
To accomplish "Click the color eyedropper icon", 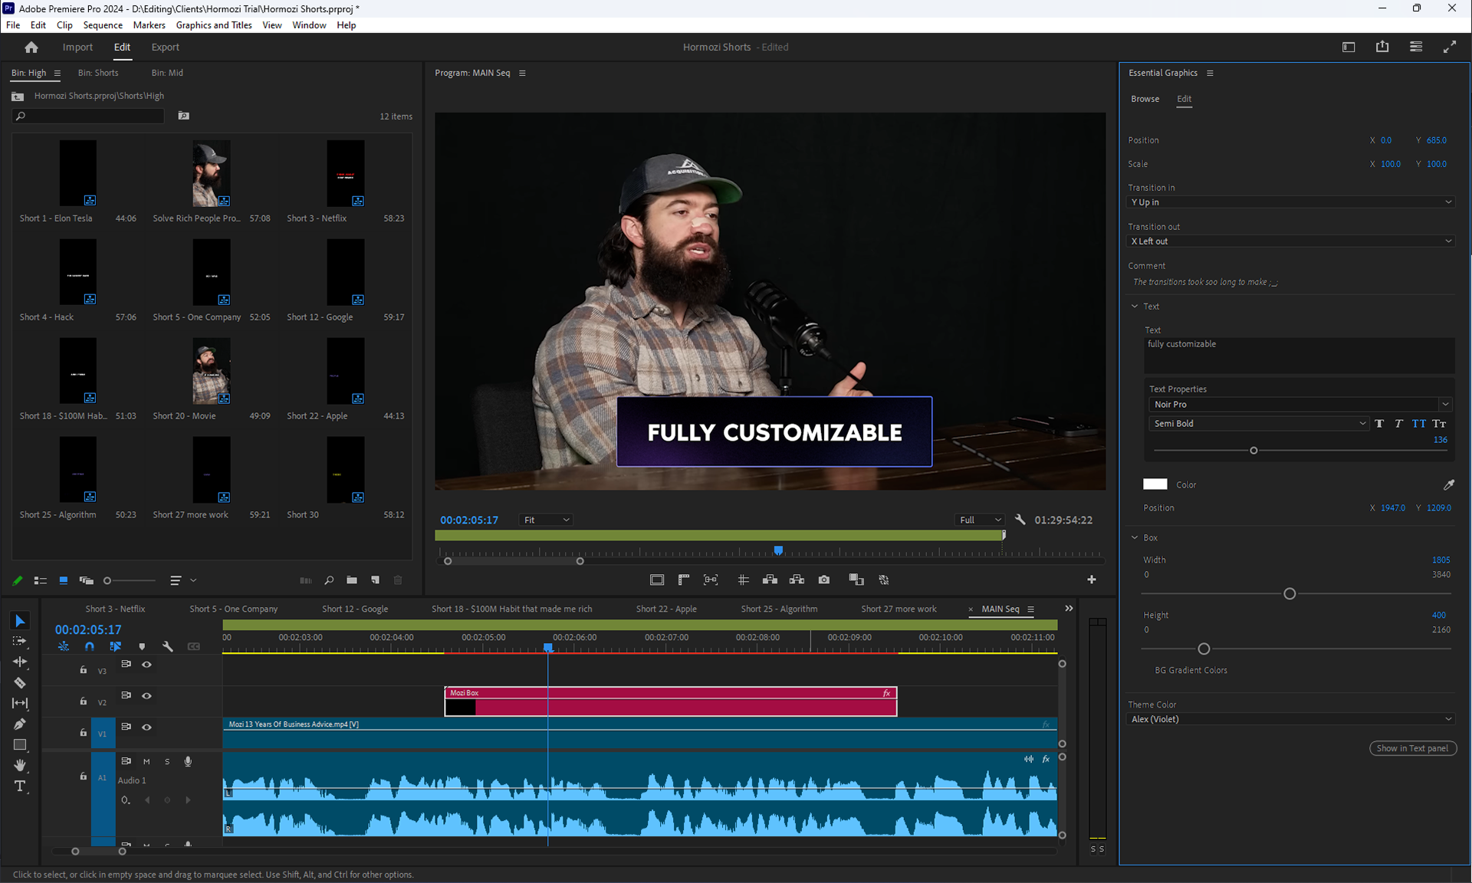I will 1448,484.
